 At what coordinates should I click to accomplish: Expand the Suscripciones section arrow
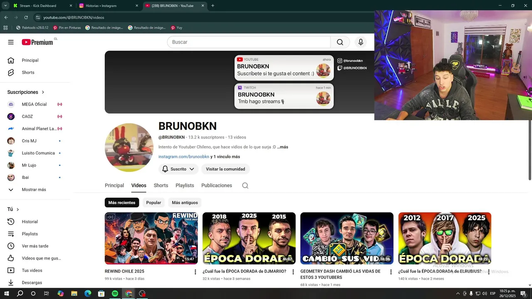point(43,92)
